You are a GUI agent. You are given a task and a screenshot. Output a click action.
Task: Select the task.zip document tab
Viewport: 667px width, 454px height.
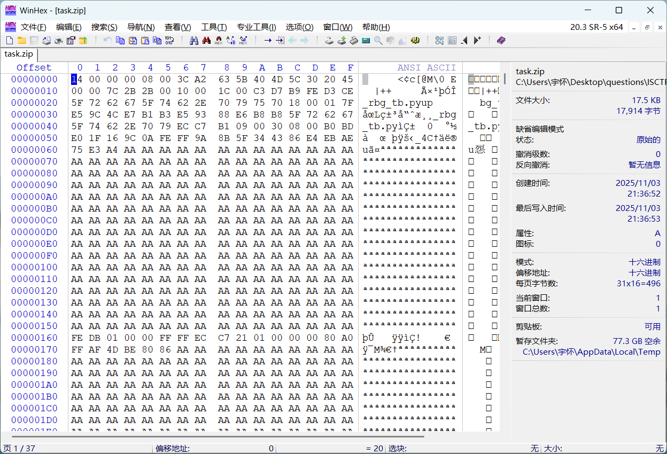click(19, 54)
